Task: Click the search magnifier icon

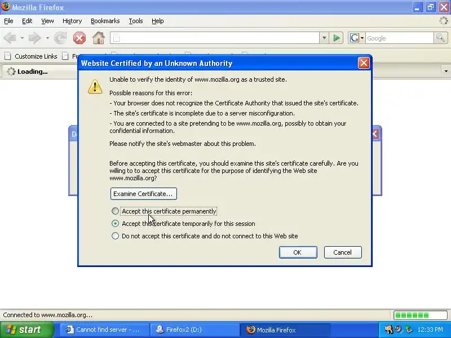Action: pyautogui.click(x=440, y=38)
